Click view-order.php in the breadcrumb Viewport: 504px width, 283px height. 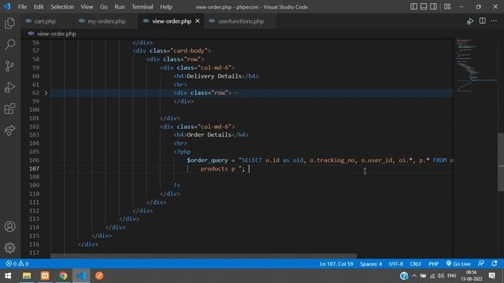56,34
